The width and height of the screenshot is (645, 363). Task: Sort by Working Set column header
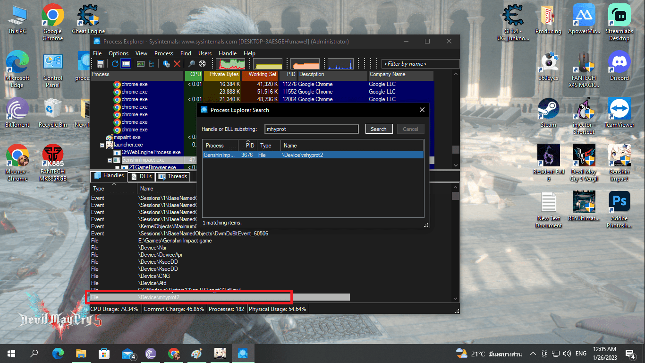[259, 75]
